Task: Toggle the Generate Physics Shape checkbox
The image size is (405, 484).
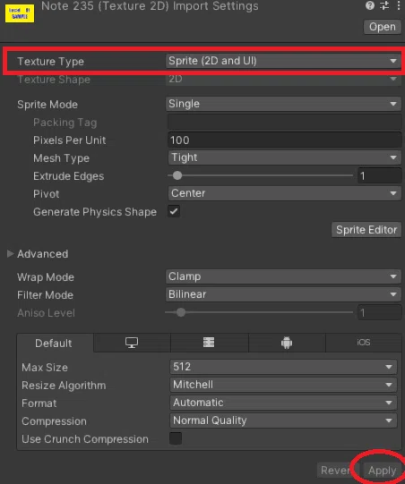Action: pyautogui.click(x=174, y=211)
